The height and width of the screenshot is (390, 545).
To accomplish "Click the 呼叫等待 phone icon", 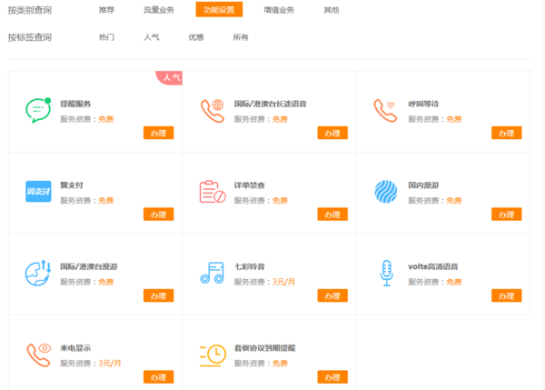I will 386,110.
